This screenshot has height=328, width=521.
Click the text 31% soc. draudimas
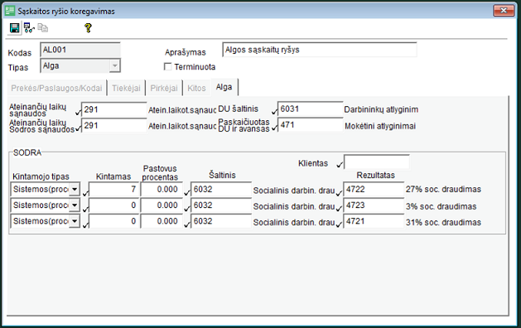[x=443, y=222]
